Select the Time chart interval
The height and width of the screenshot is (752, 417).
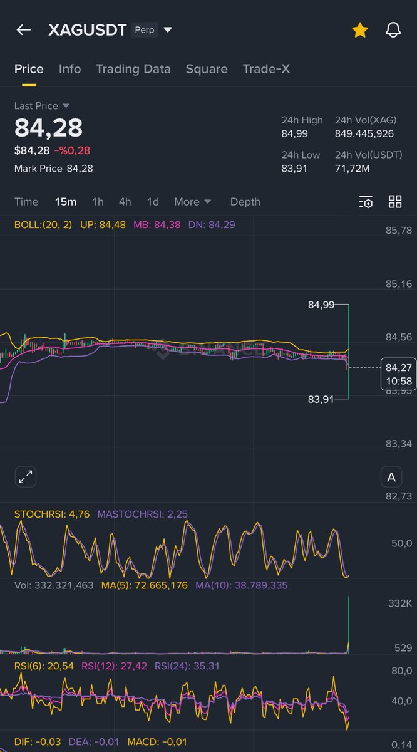tap(26, 202)
